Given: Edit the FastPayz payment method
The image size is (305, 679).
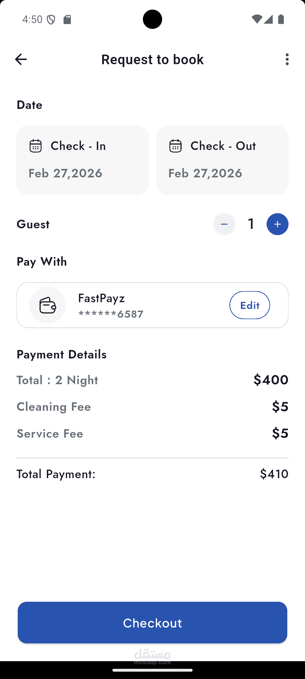Looking at the screenshot, I should pyautogui.click(x=249, y=305).
